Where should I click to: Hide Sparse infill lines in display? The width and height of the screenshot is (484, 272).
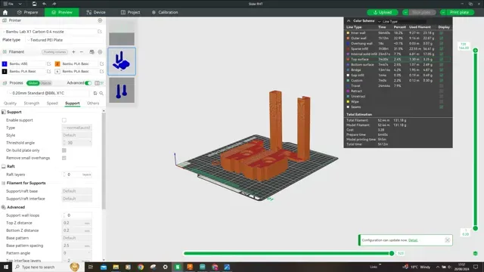[x=442, y=48]
